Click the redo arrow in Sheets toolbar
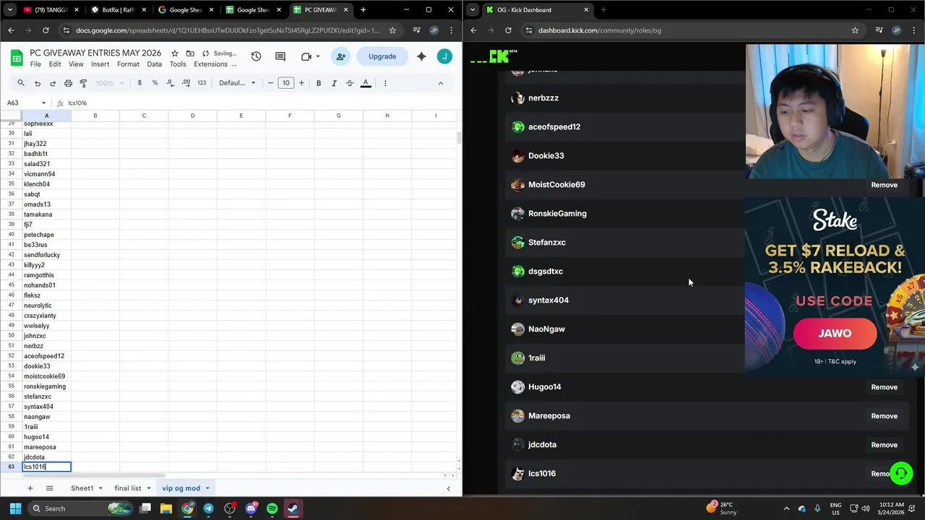This screenshot has height=520, width=925. coord(53,83)
